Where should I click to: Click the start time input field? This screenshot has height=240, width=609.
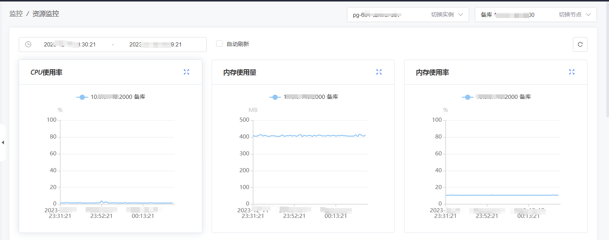tap(70, 45)
